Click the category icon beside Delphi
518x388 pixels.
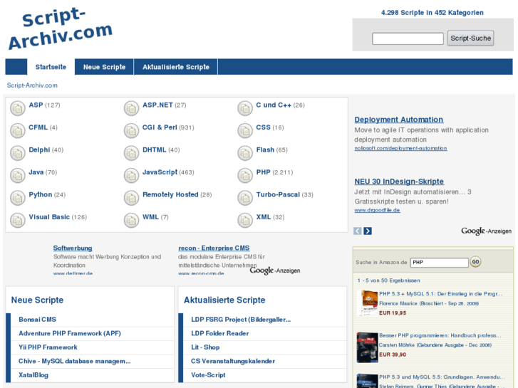point(18,153)
